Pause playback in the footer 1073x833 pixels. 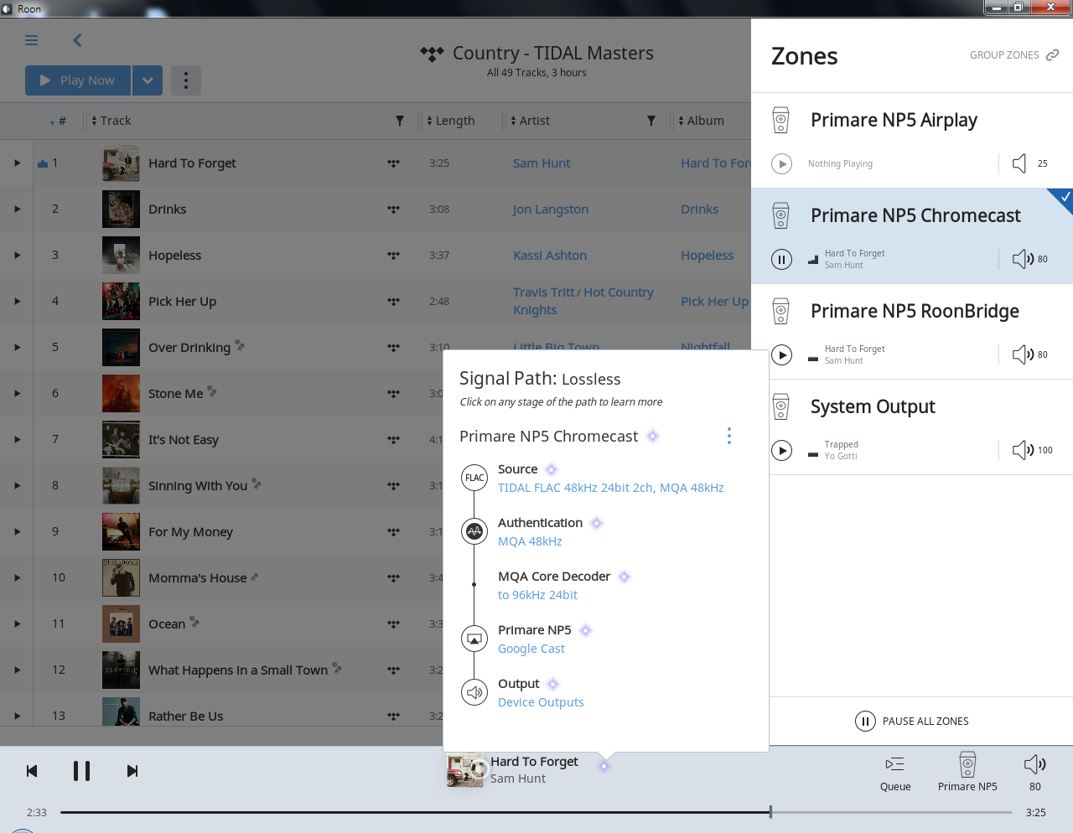pos(81,771)
